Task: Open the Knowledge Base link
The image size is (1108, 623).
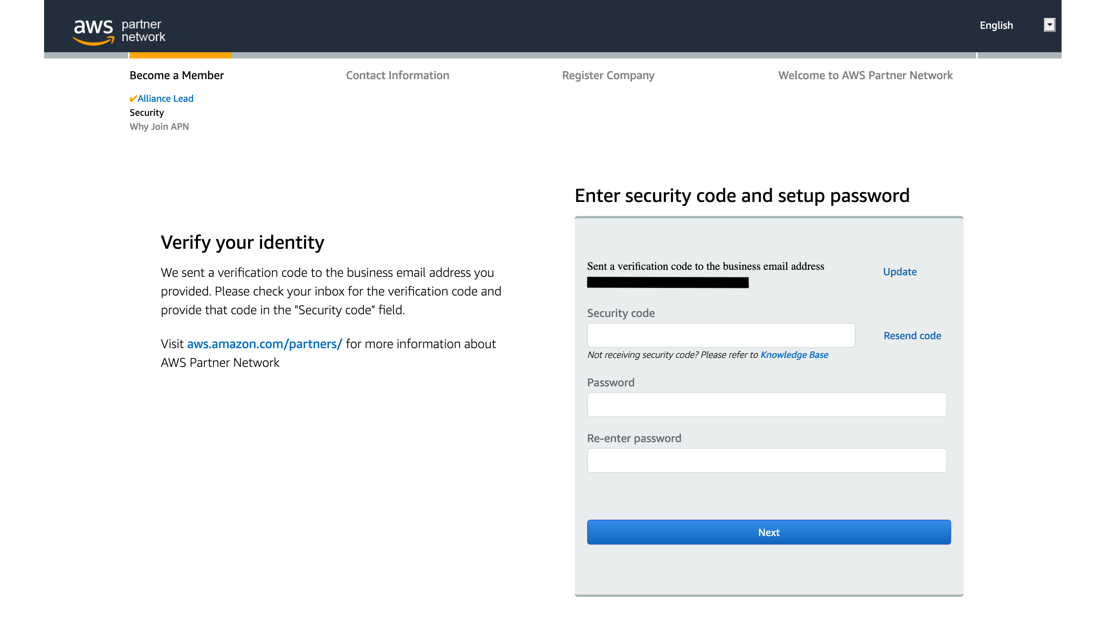Action: pyautogui.click(x=794, y=355)
